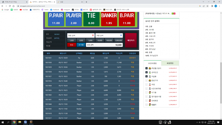
Task: Click the blue reset button
Action: click(81, 45)
